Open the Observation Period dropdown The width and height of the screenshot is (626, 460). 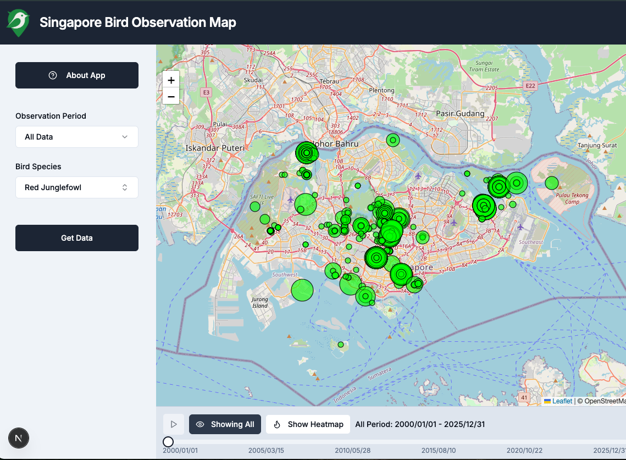pyautogui.click(x=76, y=136)
